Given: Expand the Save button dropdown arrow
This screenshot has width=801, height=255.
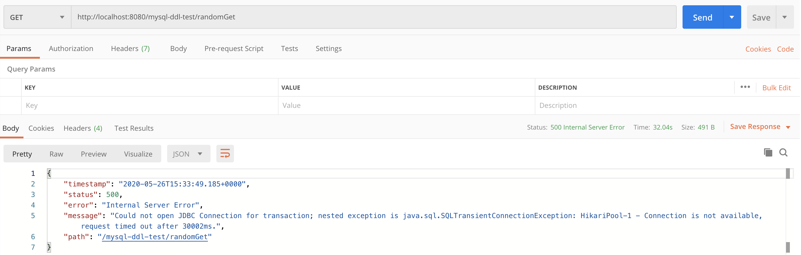Looking at the screenshot, I should (x=785, y=17).
